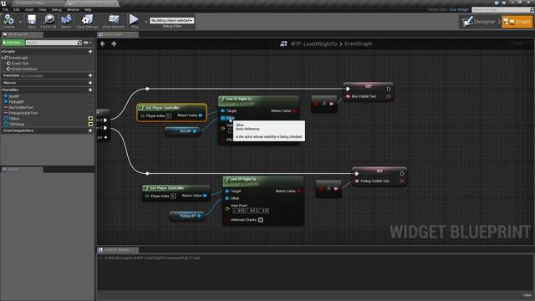535x301 pixels.
Task: Click the Pickup Visible Text input pin on SET node
Action: pyautogui.click(x=357, y=181)
